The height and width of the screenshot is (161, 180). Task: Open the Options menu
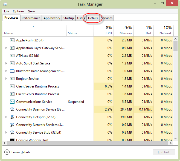(x=19, y=11)
